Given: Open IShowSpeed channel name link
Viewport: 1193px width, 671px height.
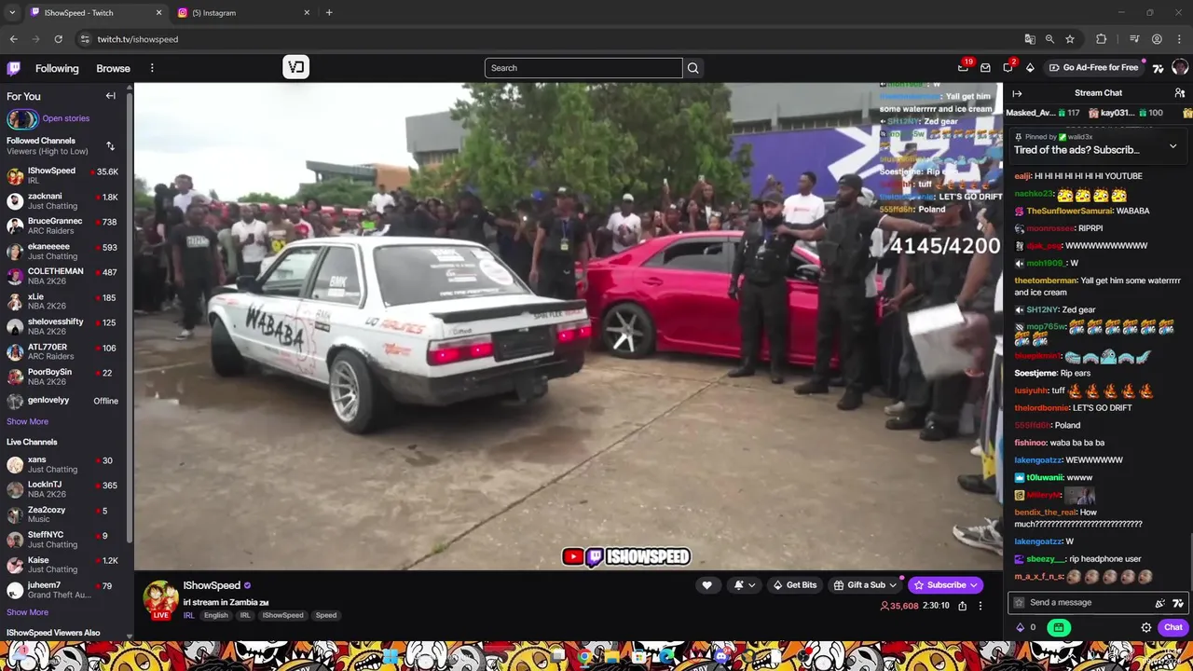Looking at the screenshot, I should coord(212,585).
